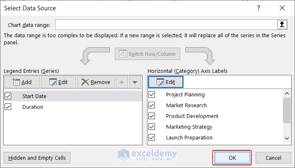Remove the selected series
Screen dimensions: 295x168
[x=96, y=82]
